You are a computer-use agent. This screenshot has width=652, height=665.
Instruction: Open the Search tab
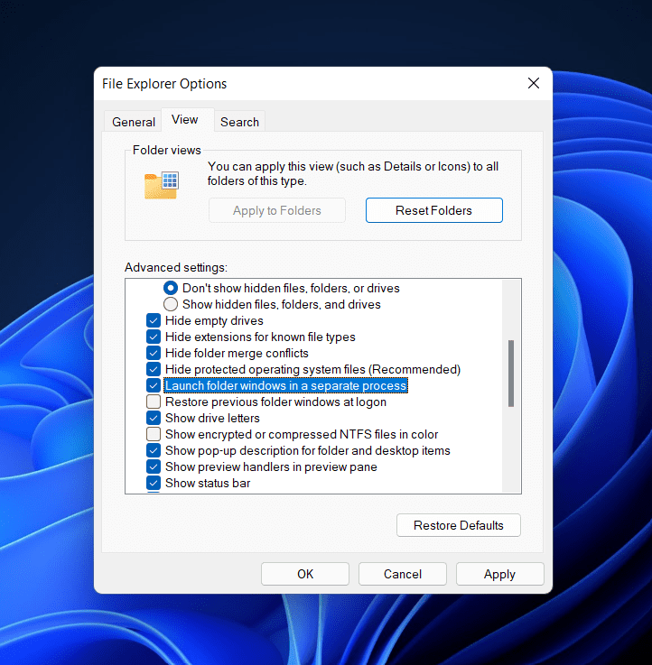pos(239,122)
